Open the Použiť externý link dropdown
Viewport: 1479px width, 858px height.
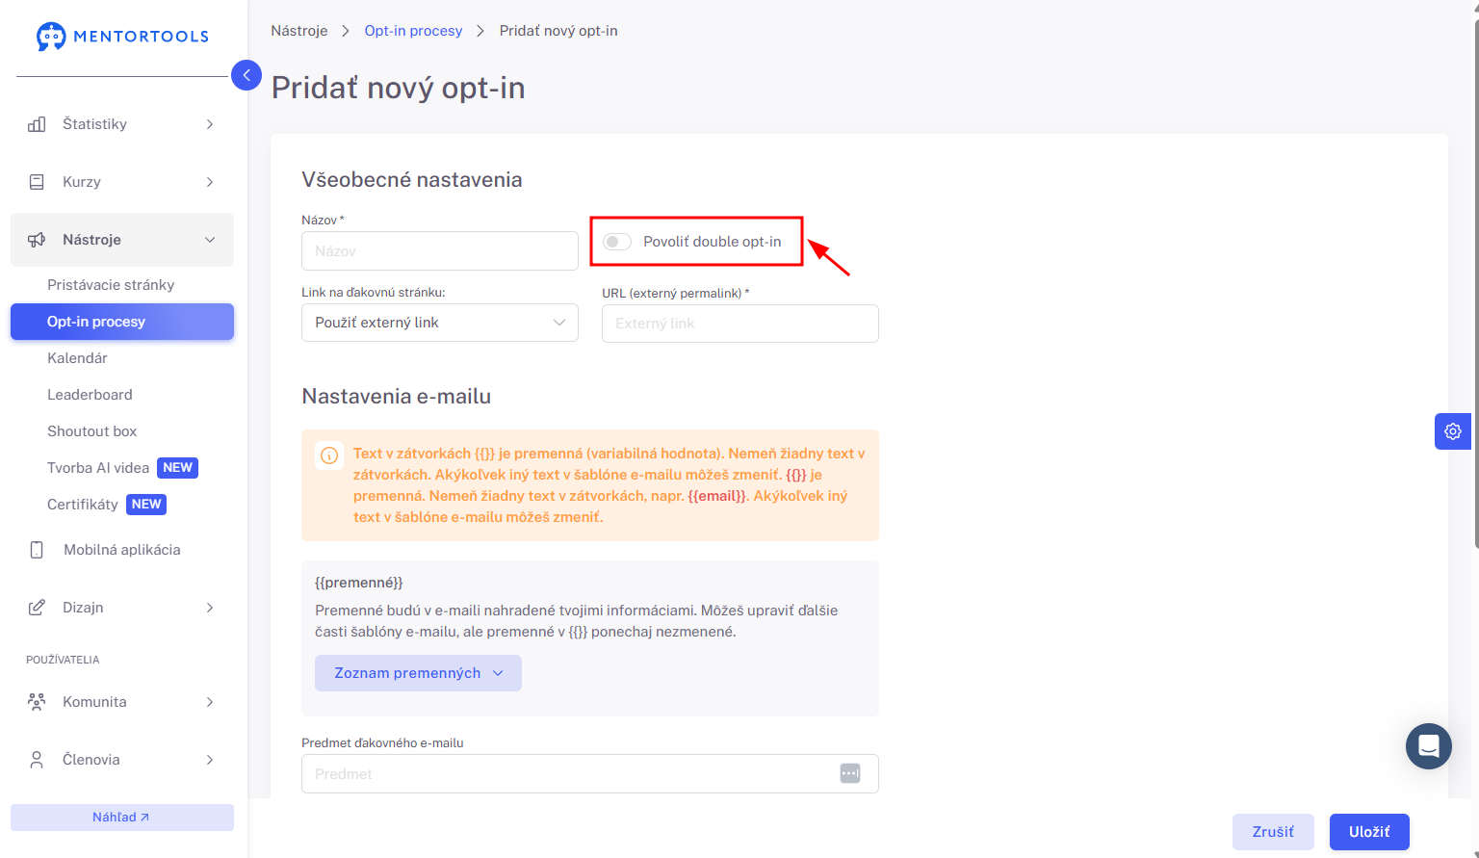pos(440,323)
